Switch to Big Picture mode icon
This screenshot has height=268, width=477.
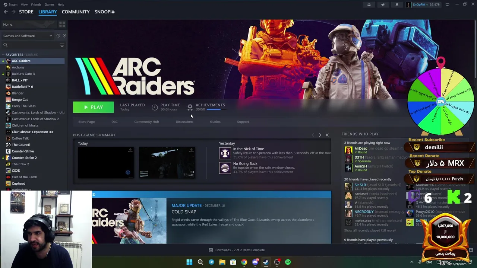point(447,4)
